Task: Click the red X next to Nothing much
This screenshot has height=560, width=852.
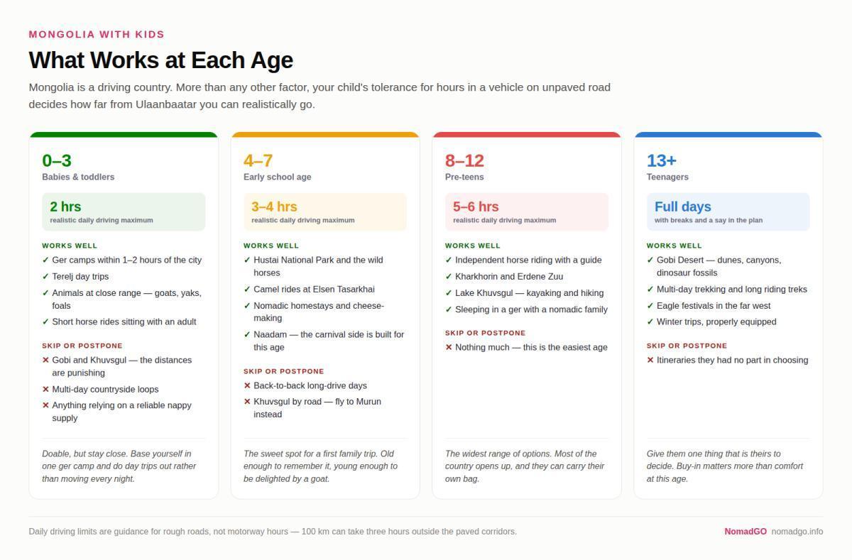Action: [x=449, y=348]
